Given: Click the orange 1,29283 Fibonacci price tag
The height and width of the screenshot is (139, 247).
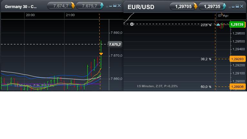Looking at the screenshot, I should pos(237,59).
